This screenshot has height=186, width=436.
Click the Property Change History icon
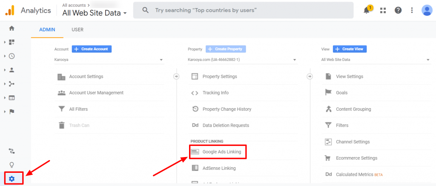195,109
